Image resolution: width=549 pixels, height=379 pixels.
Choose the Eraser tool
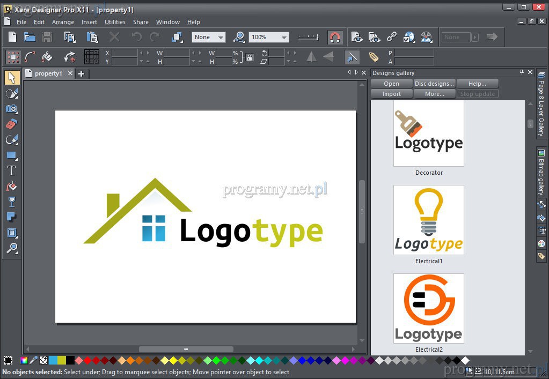click(11, 124)
